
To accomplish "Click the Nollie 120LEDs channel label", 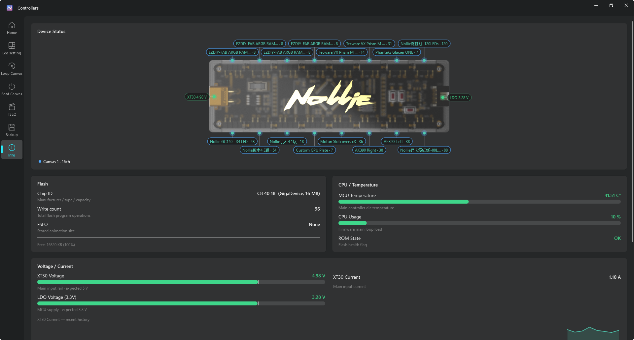I will 424,44.
